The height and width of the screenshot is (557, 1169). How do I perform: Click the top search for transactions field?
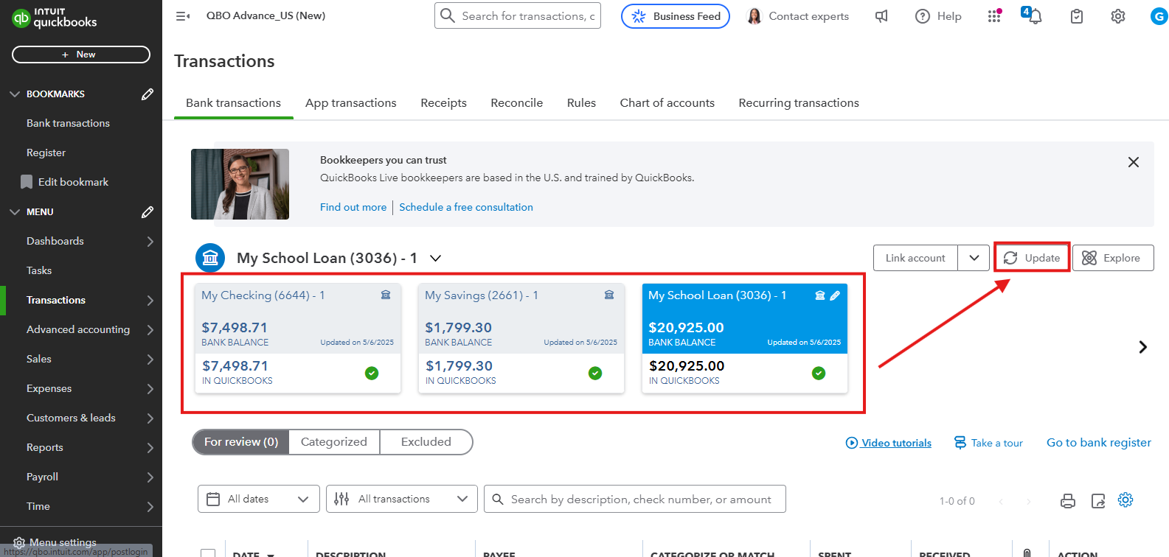coord(518,15)
